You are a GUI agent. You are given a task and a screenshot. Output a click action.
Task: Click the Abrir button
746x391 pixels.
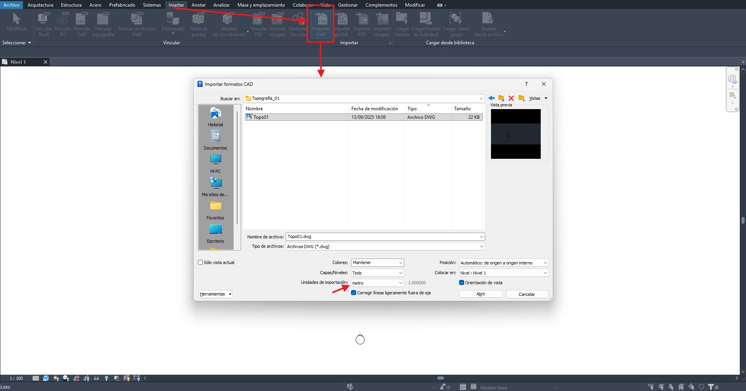(x=480, y=294)
